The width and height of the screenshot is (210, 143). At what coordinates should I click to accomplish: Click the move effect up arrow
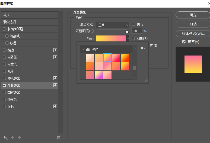[x=12, y=138]
